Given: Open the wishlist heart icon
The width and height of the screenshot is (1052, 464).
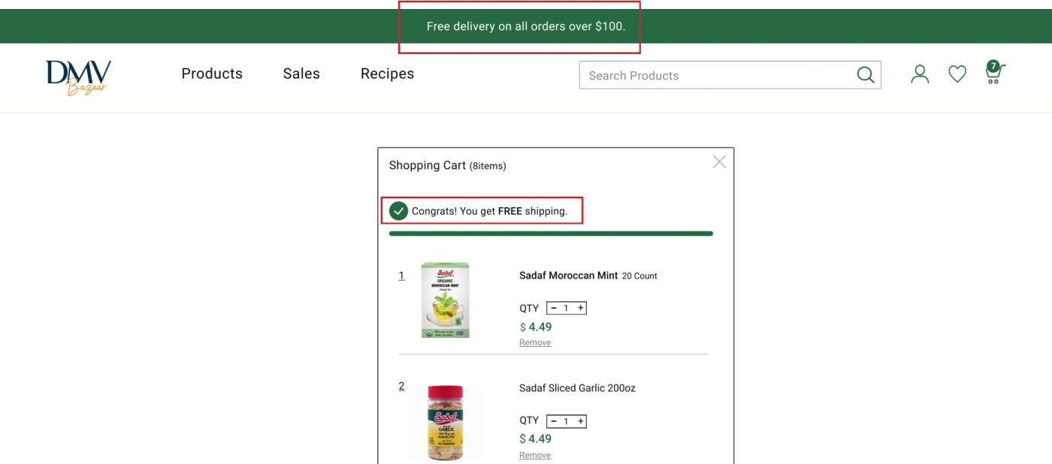Looking at the screenshot, I should 957,74.
